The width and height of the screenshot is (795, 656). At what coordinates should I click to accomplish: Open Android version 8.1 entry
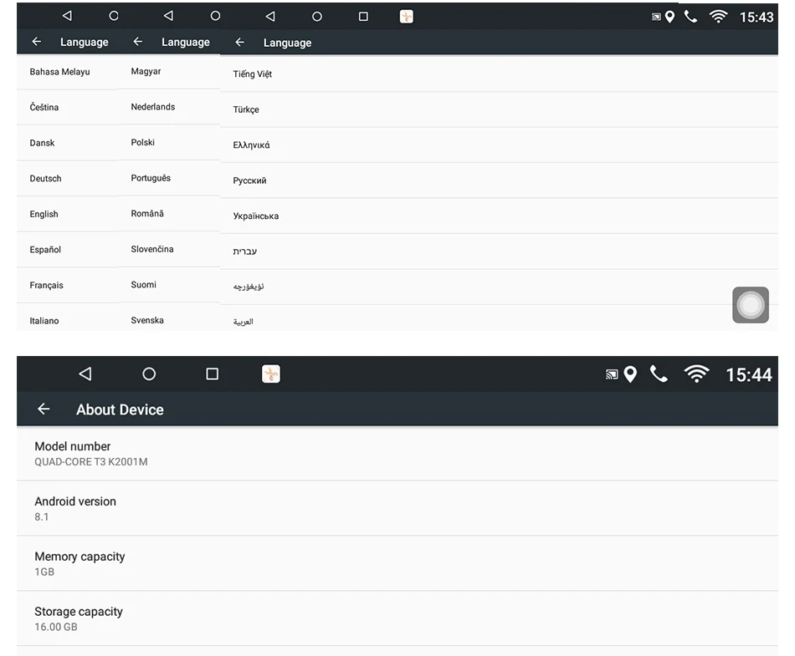point(397,509)
